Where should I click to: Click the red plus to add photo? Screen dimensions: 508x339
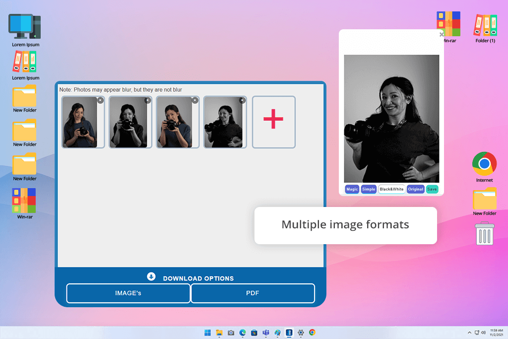pos(273,122)
